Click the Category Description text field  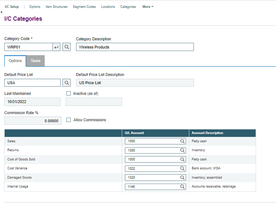[x=135, y=47]
